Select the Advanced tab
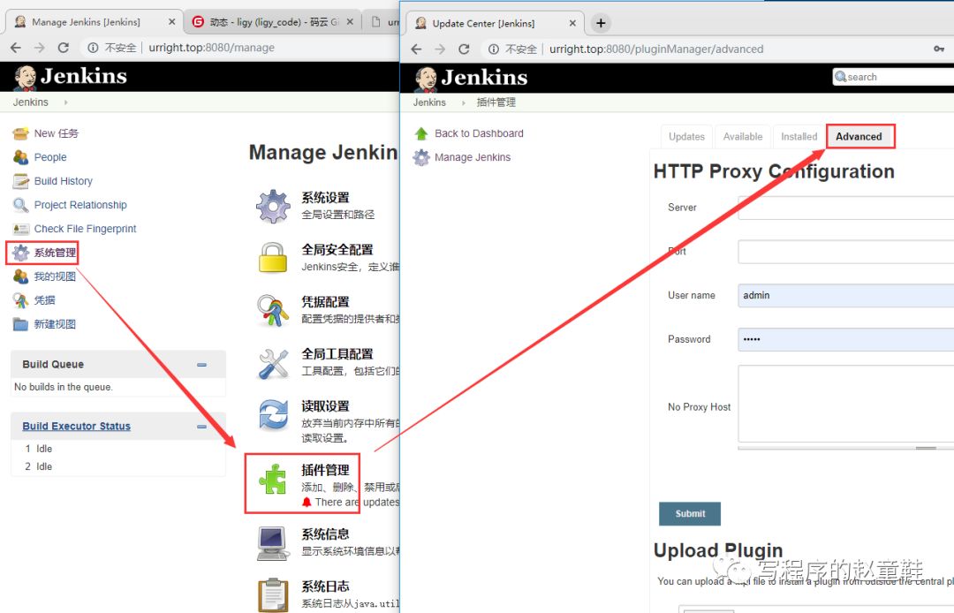Screen dimensions: 954x613 click(859, 137)
